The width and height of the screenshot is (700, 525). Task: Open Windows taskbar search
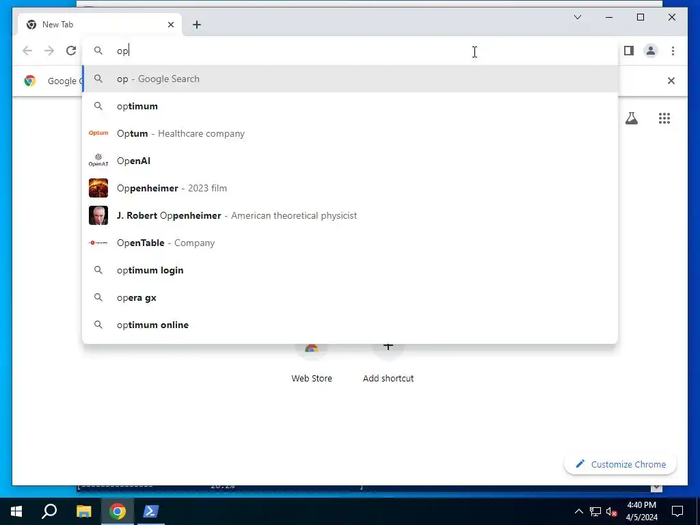click(x=49, y=511)
